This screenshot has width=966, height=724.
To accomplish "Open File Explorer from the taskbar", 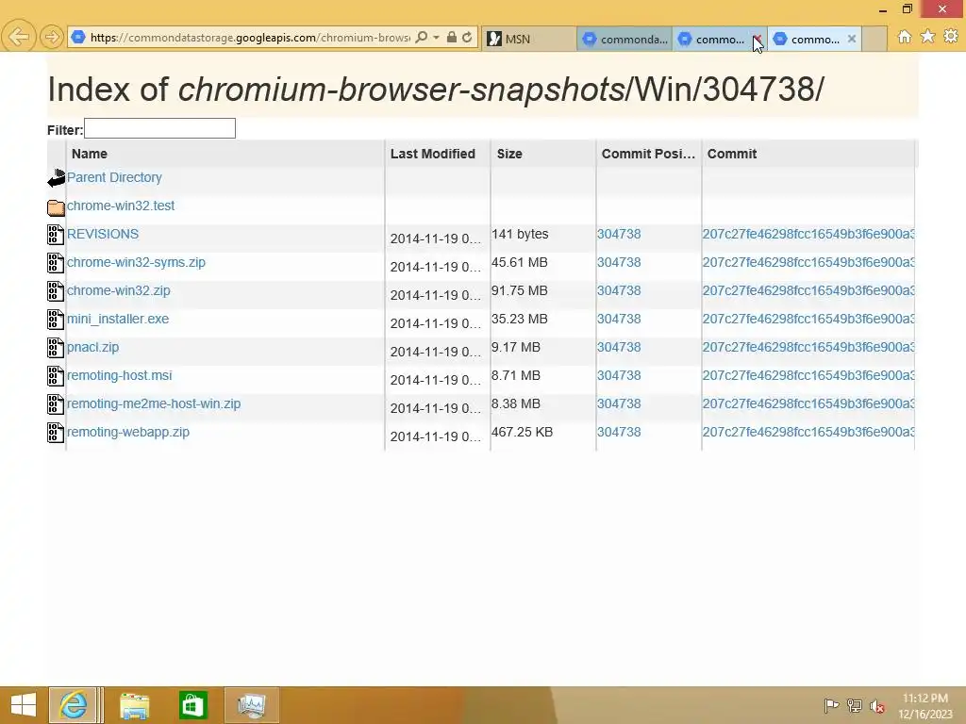I will point(134,705).
